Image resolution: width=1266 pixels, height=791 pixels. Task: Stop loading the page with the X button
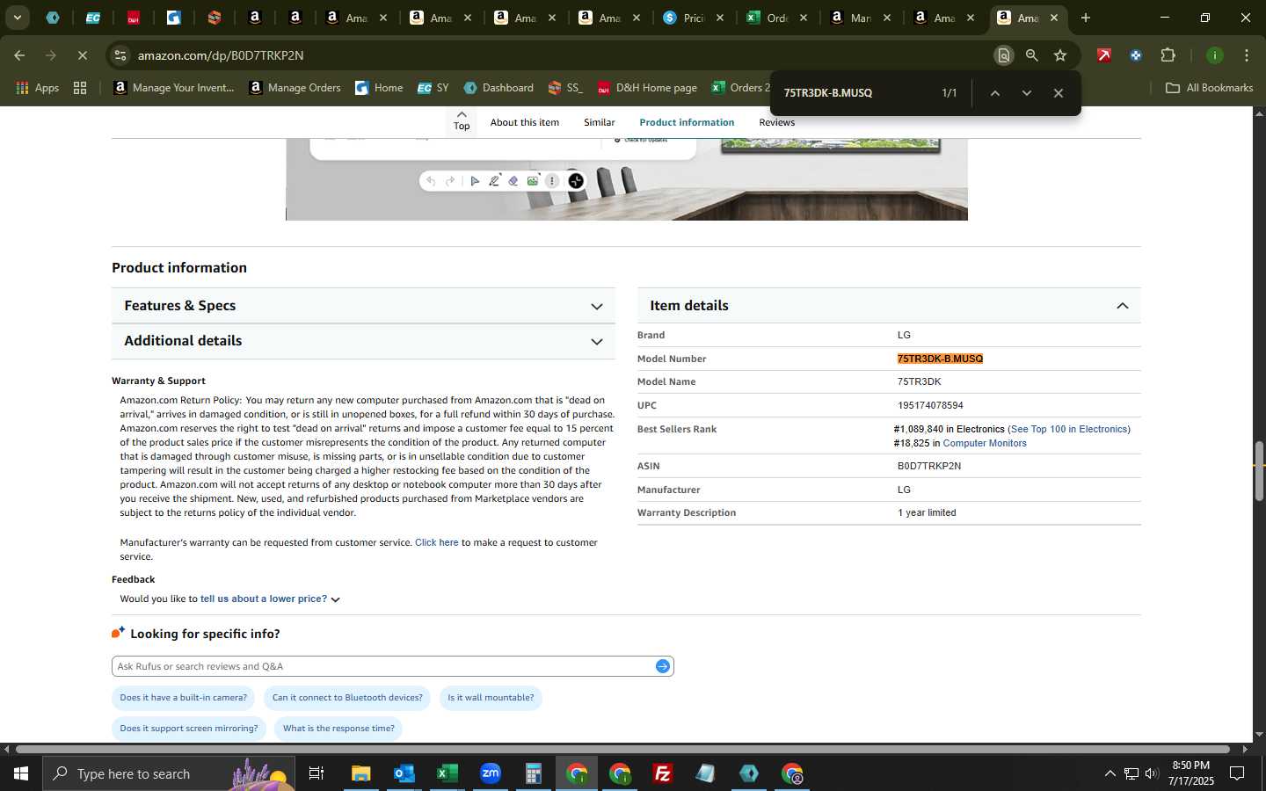coord(82,55)
